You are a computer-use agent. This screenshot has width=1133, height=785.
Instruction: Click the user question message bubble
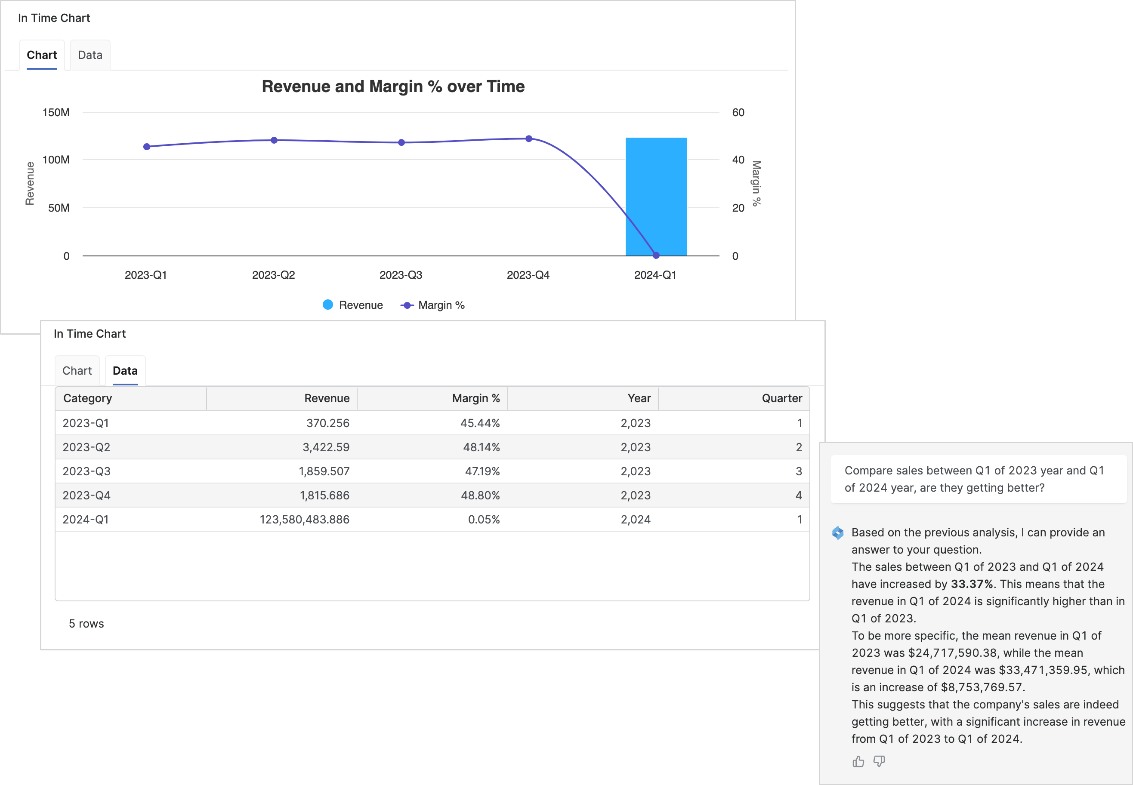978,479
